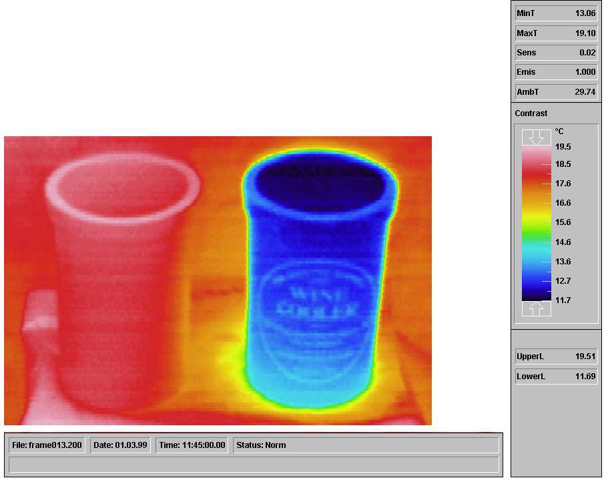The height and width of the screenshot is (480, 604).
Task: Click the Date: 01.03.99 field
Action: [120, 445]
